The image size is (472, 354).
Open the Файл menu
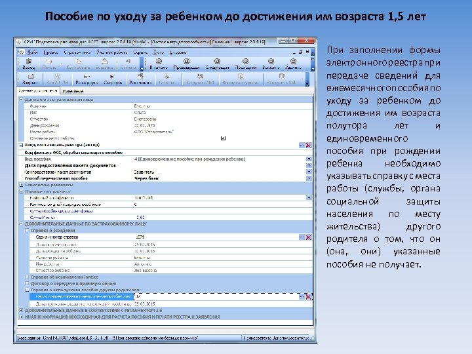point(32,52)
